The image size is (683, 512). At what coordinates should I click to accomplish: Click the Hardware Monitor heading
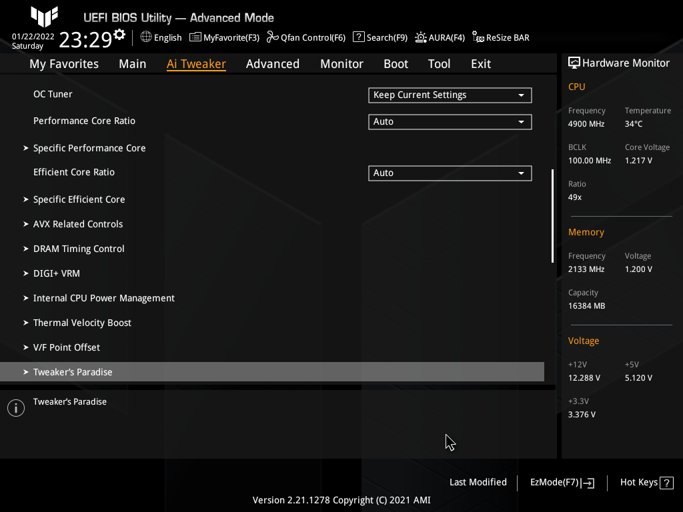[x=626, y=63]
